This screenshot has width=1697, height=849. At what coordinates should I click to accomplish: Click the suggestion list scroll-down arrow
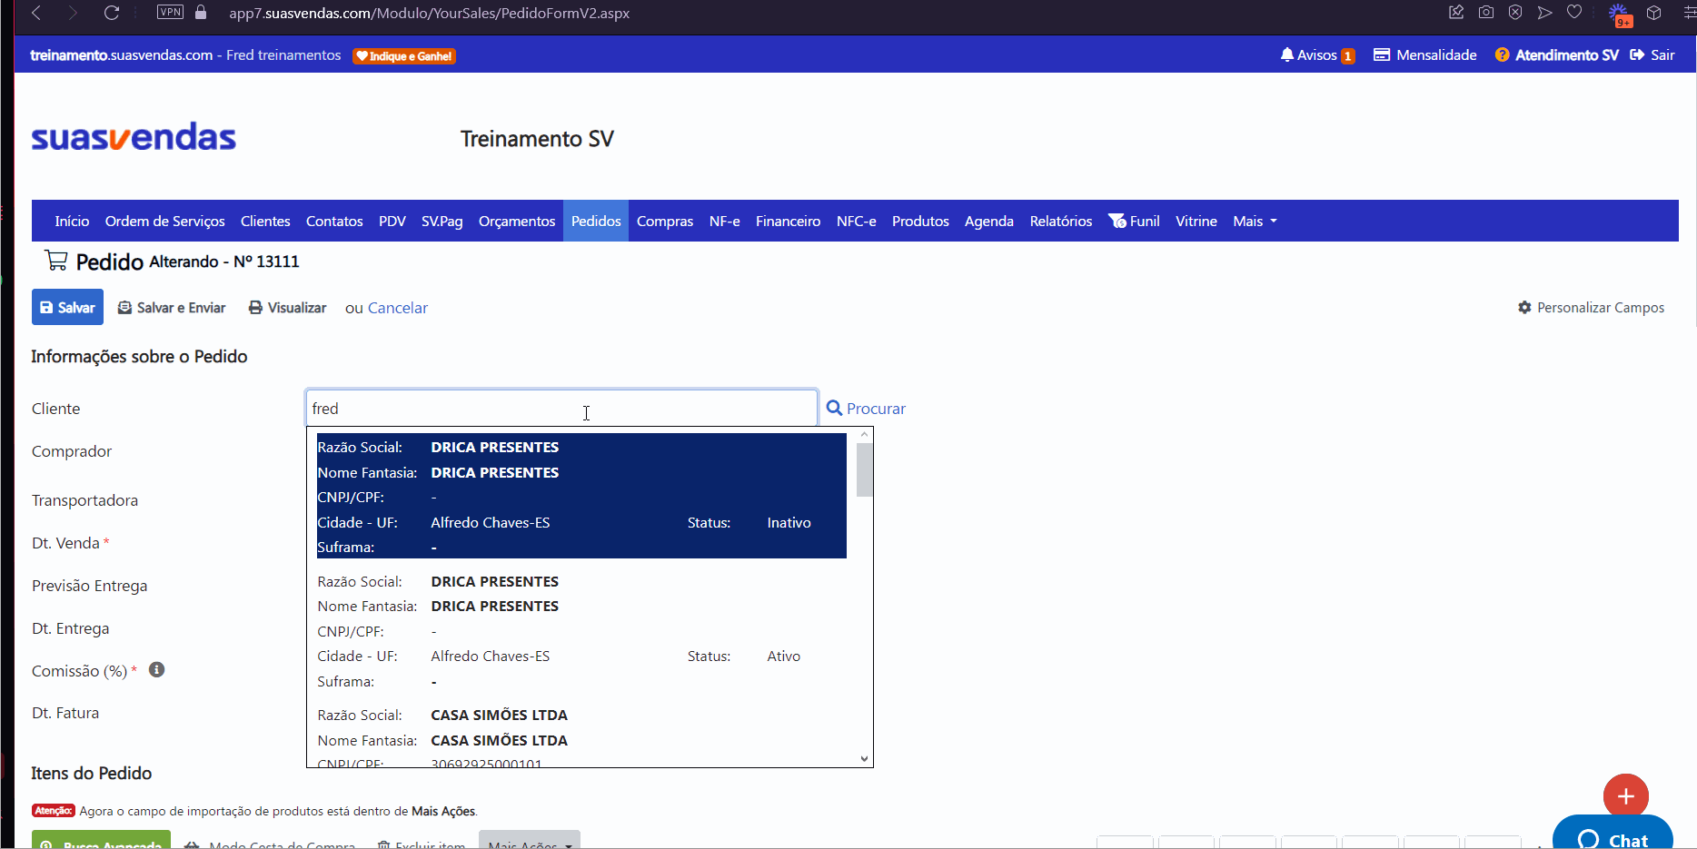tap(865, 759)
